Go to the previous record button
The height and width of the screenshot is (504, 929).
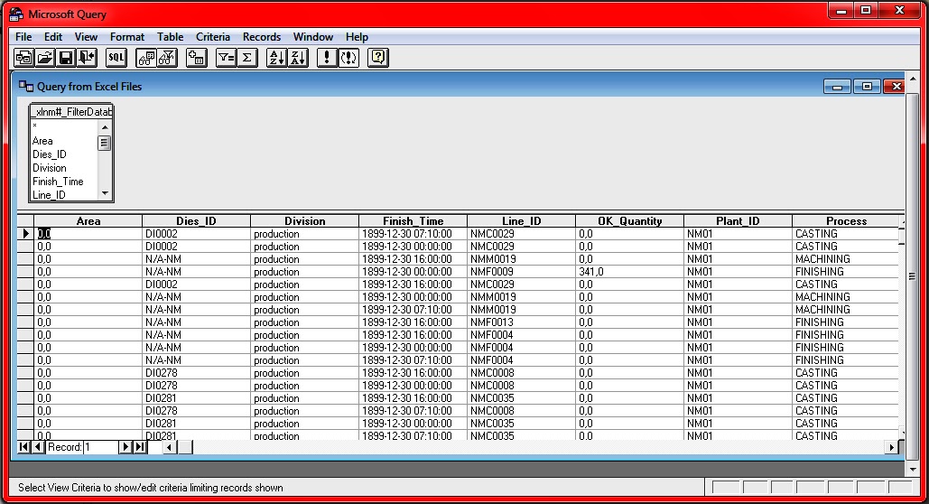click(x=38, y=447)
